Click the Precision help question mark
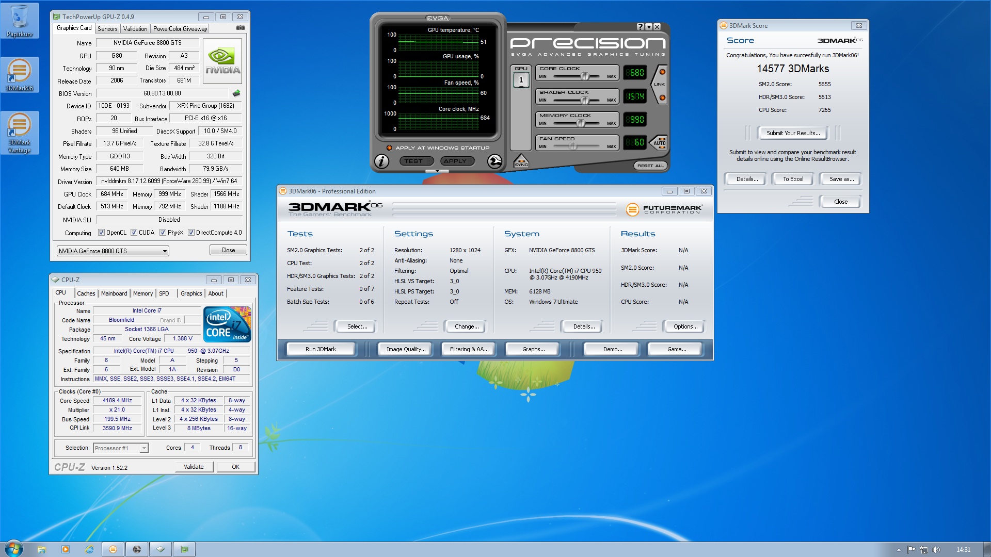 coord(640,27)
